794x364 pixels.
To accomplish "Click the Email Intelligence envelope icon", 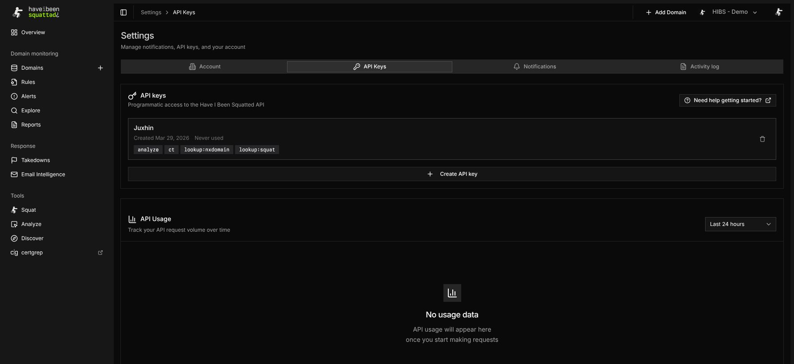I will coord(14,174).
